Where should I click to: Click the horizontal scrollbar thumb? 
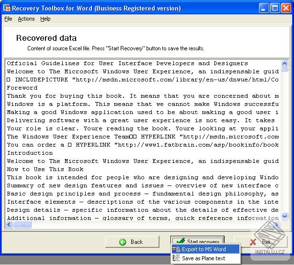[23, 224]
